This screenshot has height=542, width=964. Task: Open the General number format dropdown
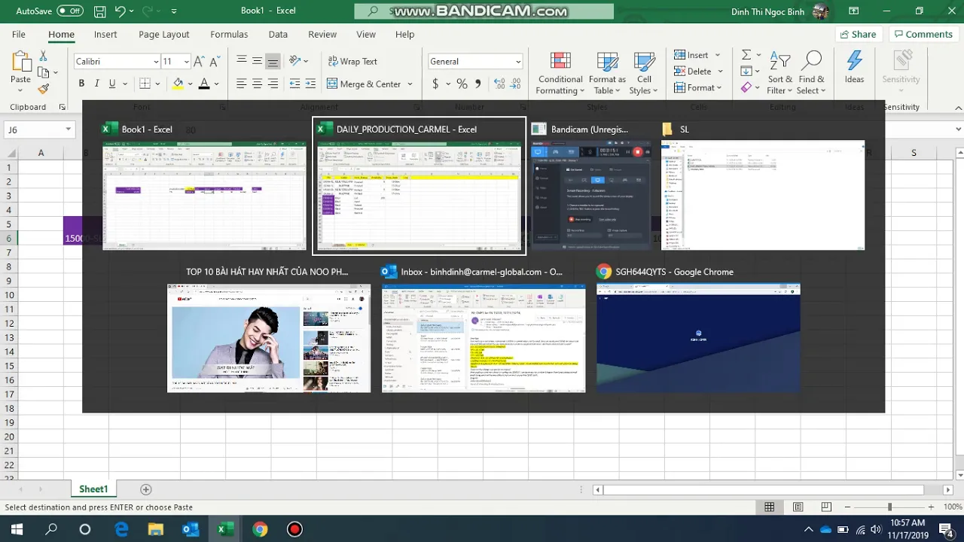[518, 62]
